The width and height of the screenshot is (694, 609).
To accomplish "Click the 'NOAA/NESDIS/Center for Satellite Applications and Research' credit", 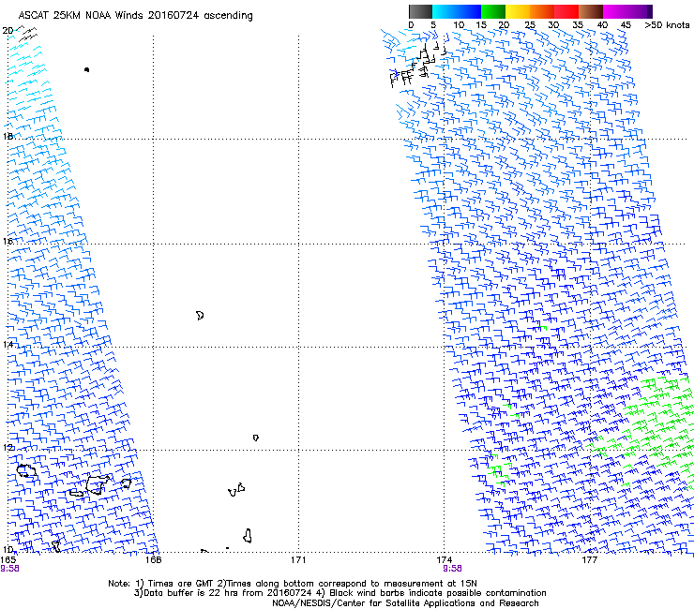I will (x=405, y=603).
